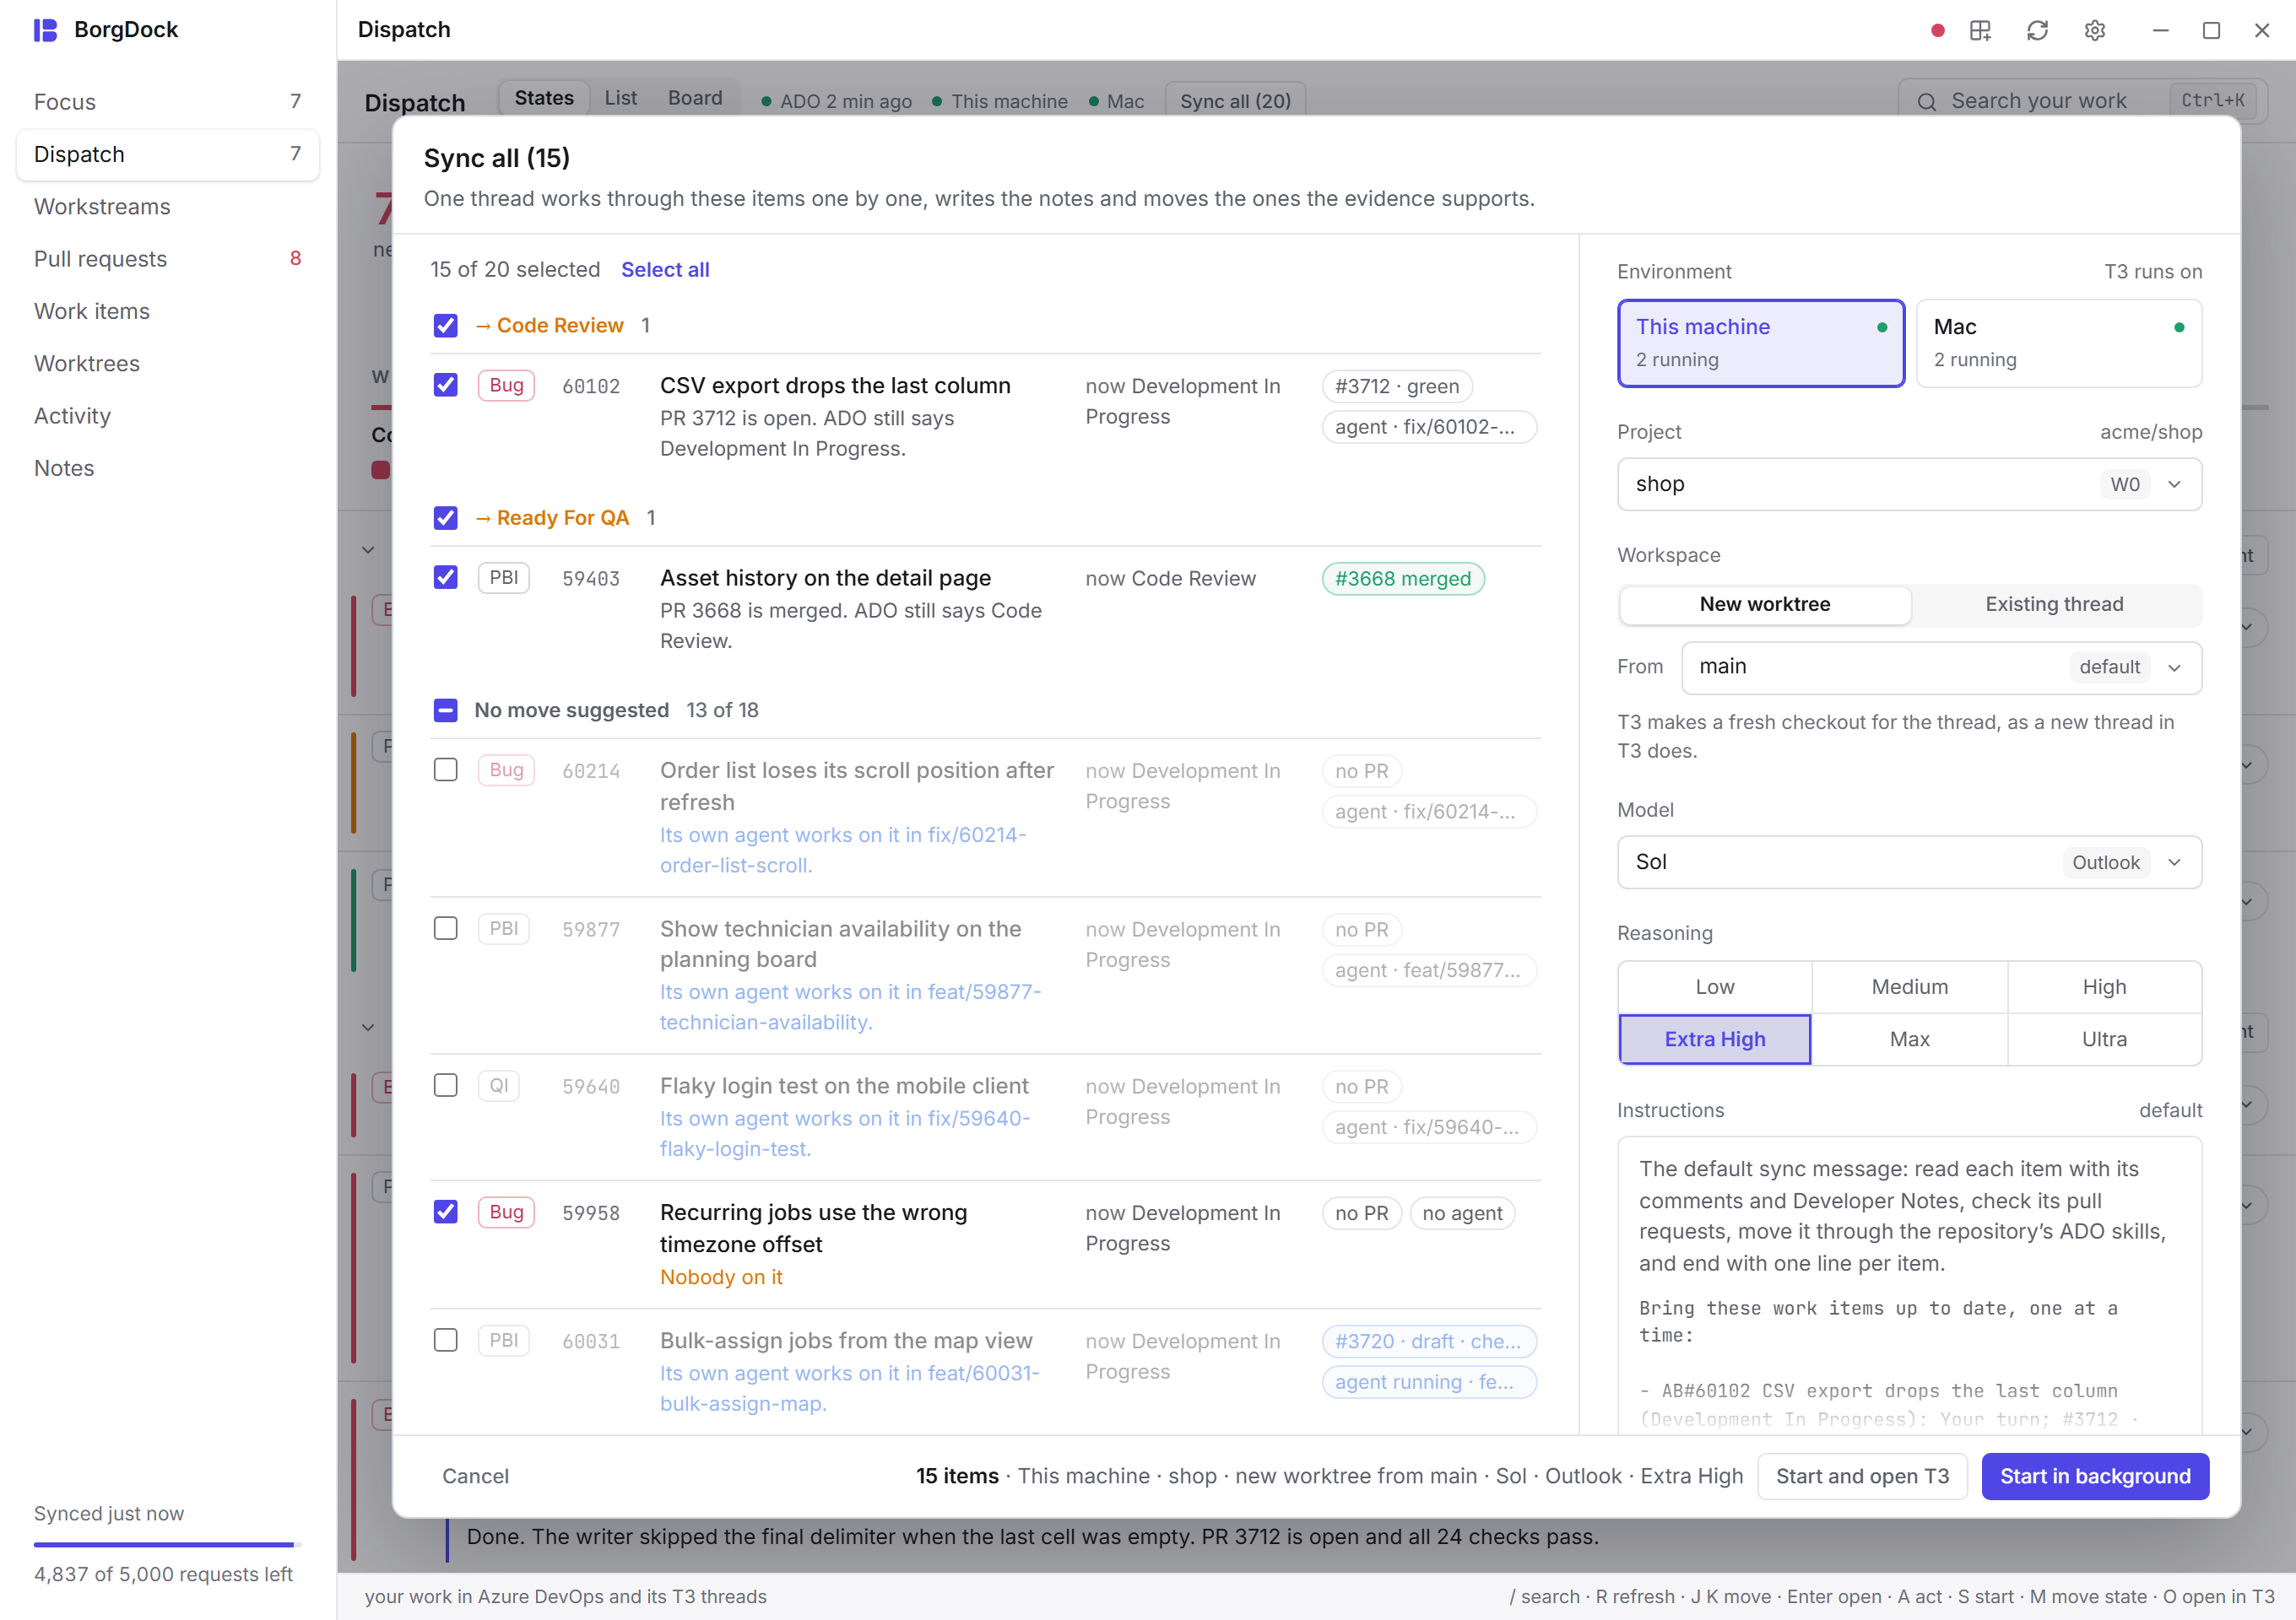Click into the Instructions text area
The height and width of the screenshot is (1620, 2296).
(1909, 1286)
